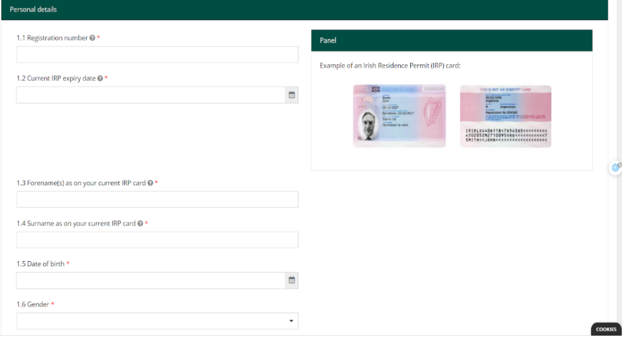The height and width of the screenshot is (337, 622).
Task: Click the COOKIES button
Action: (x=605, y=330)
